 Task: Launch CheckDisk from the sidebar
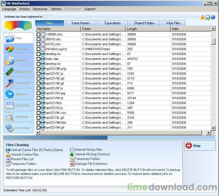[x=18, y=105]
